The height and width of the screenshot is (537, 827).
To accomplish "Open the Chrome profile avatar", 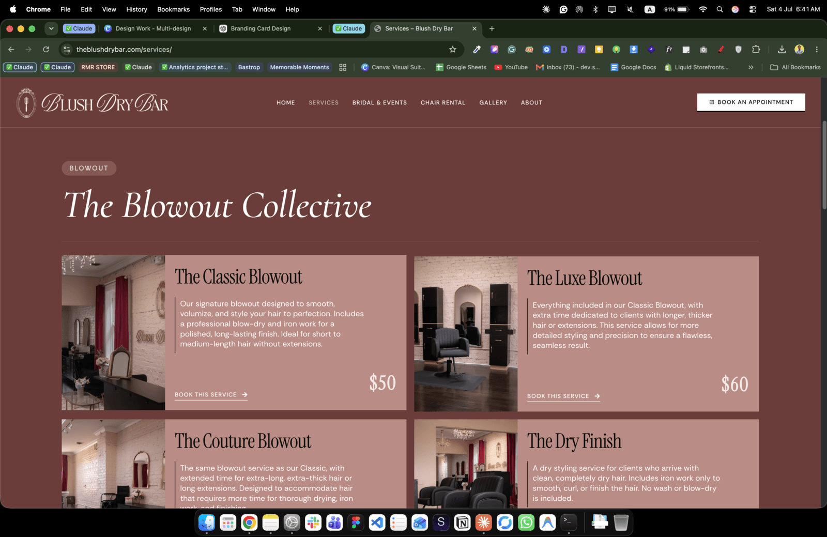I will click(800, 50).
